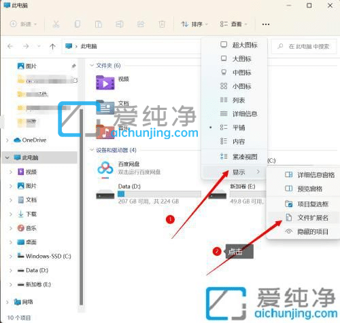Expand the 网络 tree node
Image resolution: width=340 pixels, height=323 pixels.
[x=7, y=302]
